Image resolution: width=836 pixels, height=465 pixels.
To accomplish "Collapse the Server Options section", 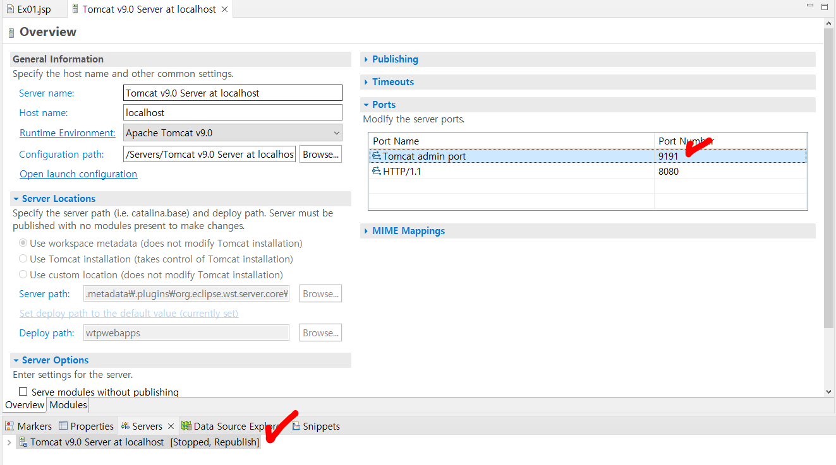I will click(16, 360).
